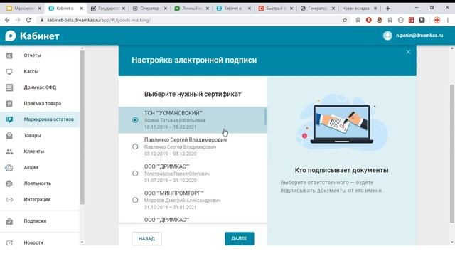
Task: Open the n.panin@dreamkas.ru account link
Action: coord(419,36)
